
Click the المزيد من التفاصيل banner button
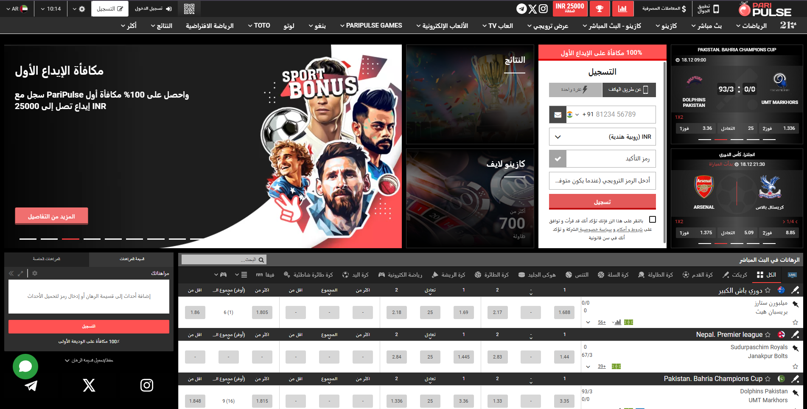coord(51,216)
